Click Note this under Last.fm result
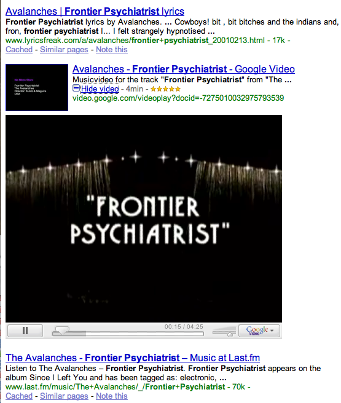Viewport: 341px width, 403px height. [x=112, y=396]
